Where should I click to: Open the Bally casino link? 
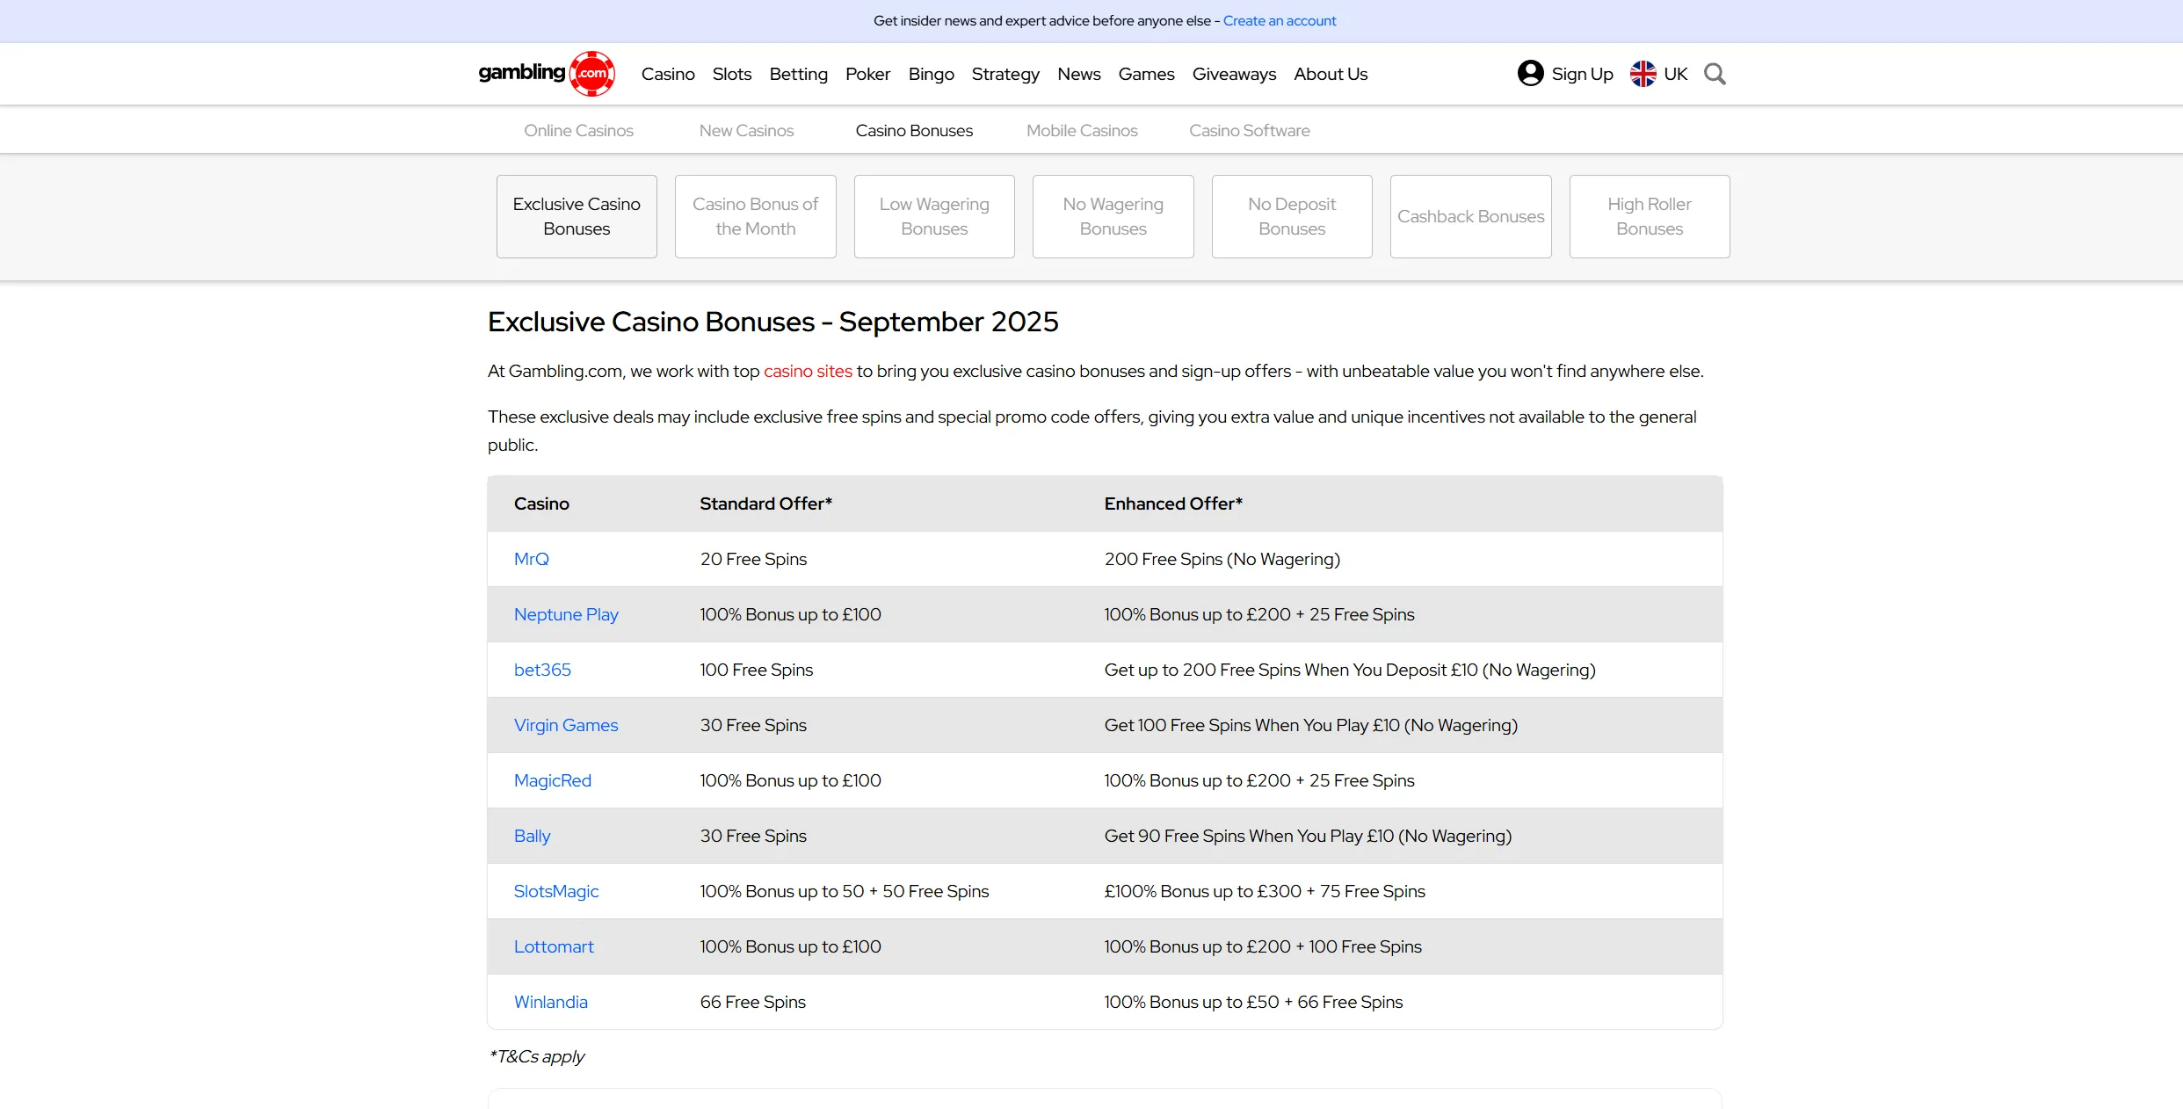click(533, 836)
